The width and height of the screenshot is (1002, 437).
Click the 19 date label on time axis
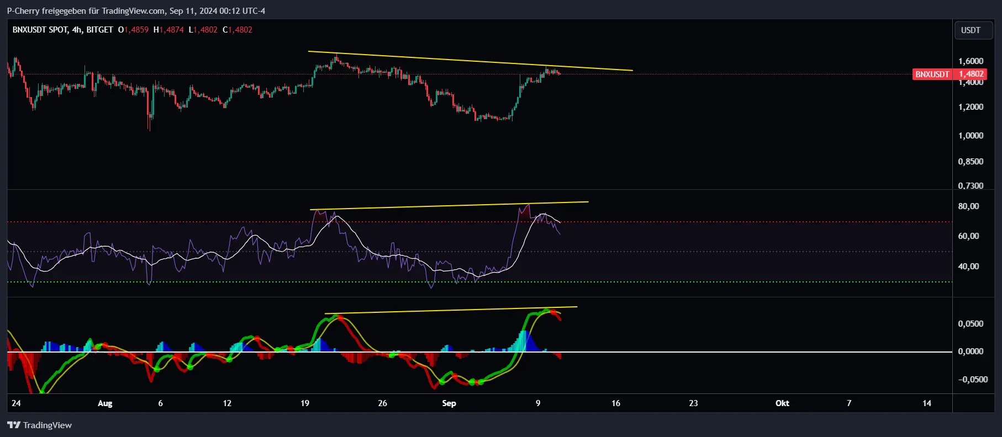(x=305, y=403)
